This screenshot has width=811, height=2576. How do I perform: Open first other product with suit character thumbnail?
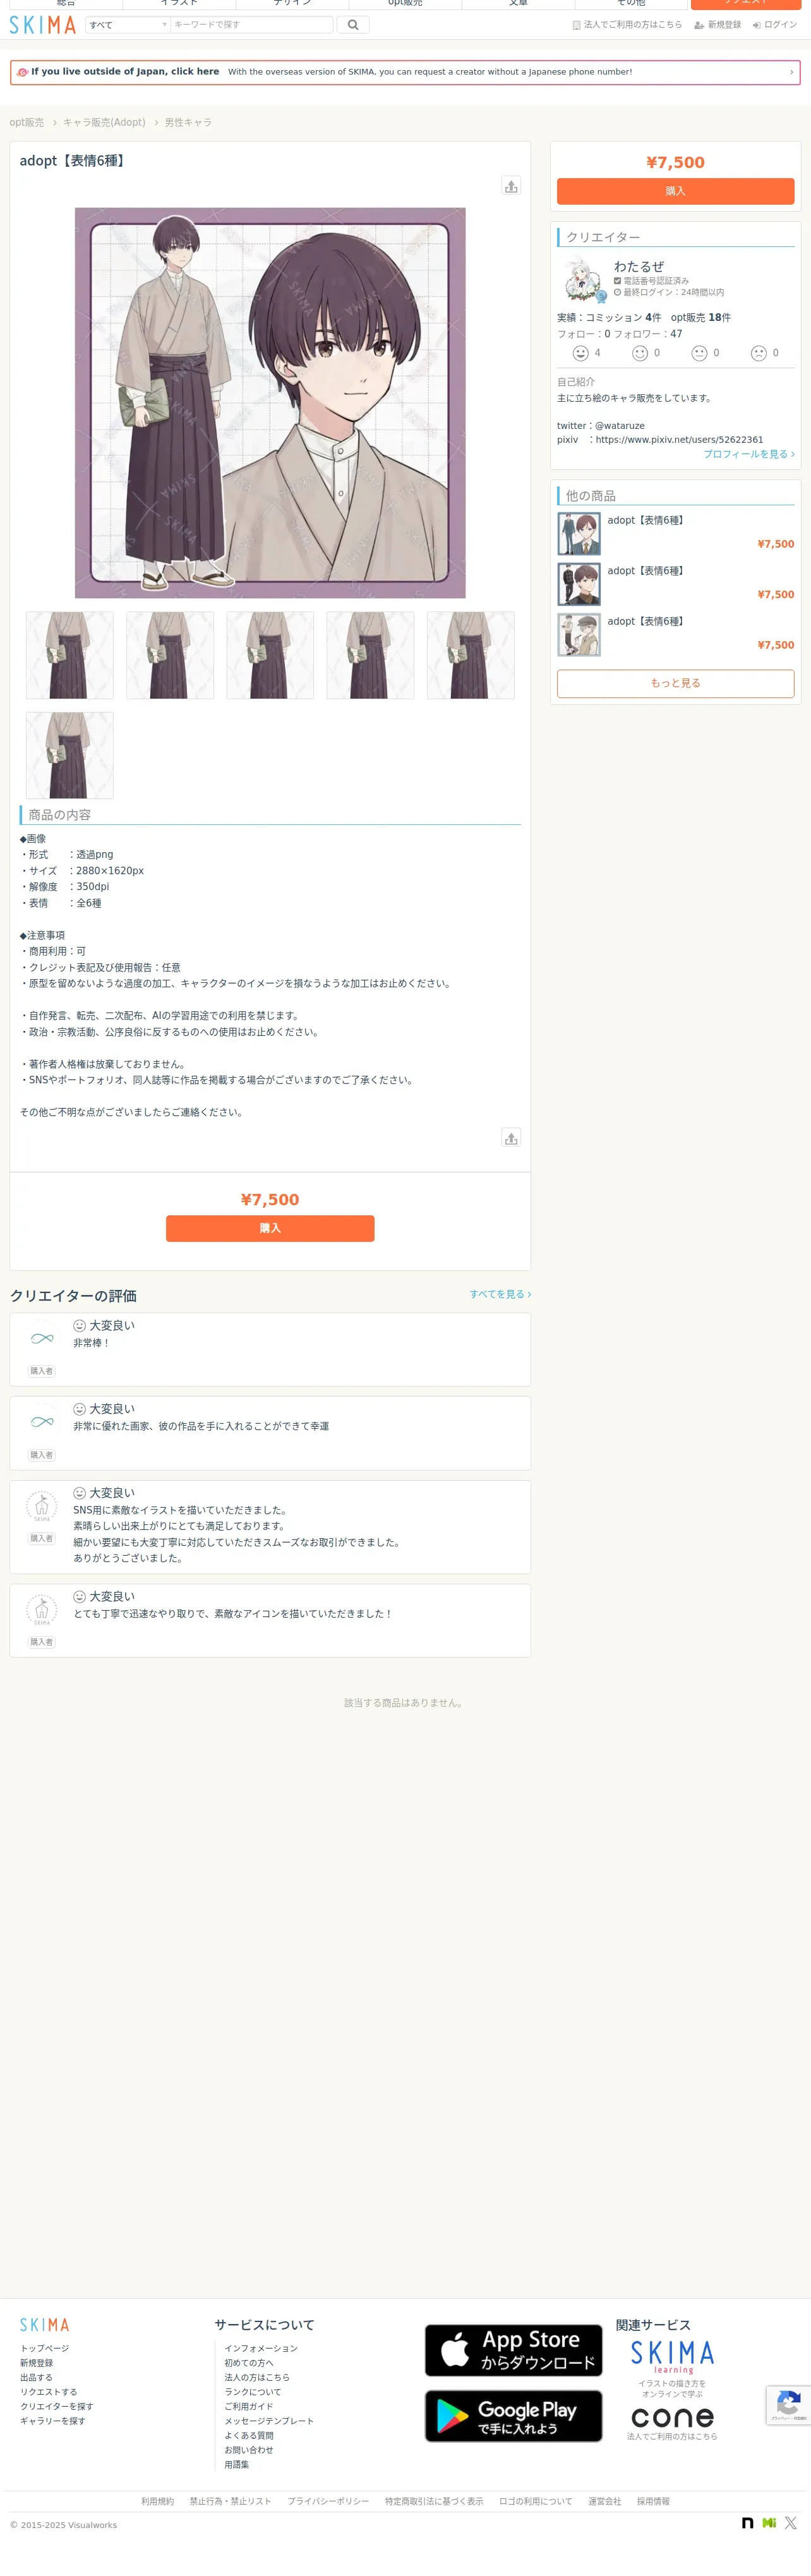click(579, 534)
